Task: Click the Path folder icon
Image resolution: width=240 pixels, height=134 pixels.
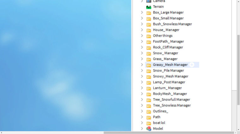Action: coord(149,117)
